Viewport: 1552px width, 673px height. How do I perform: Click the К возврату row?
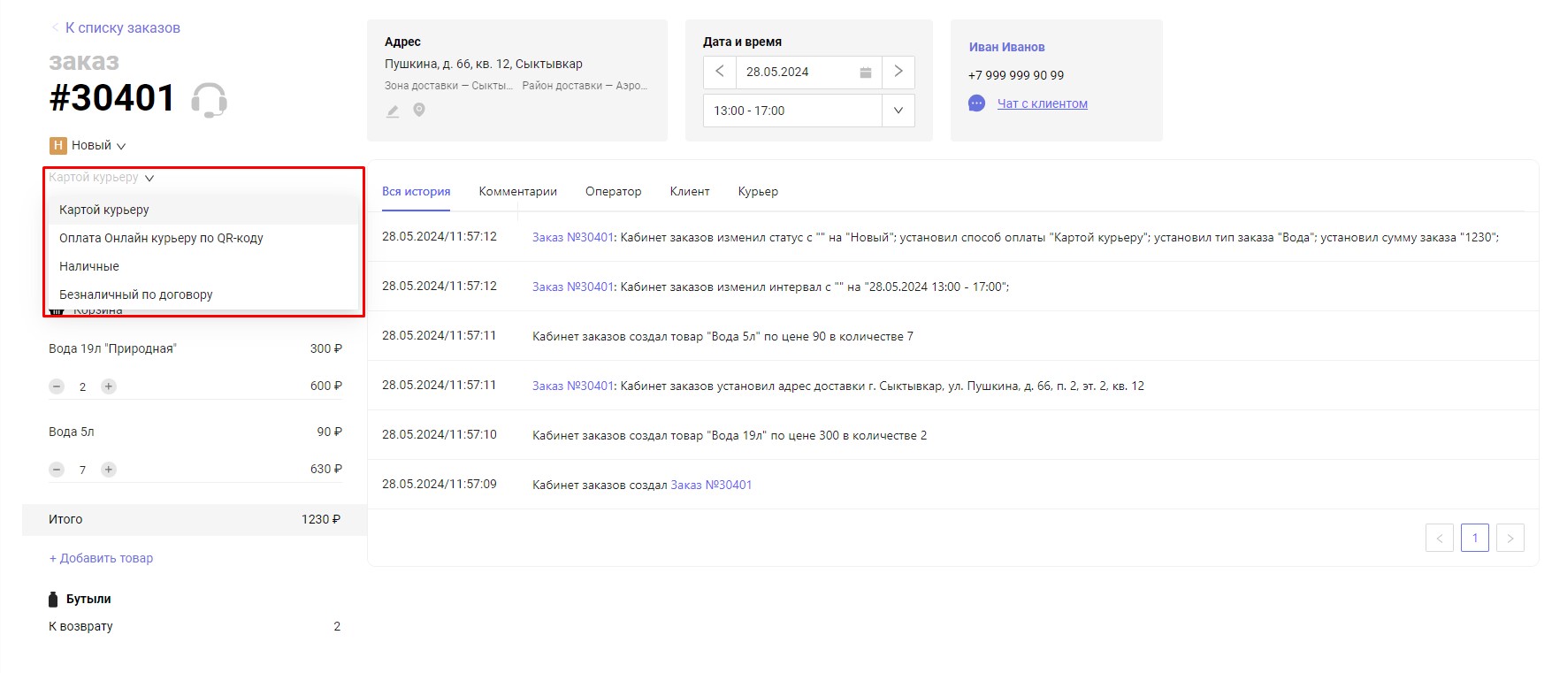(x=195, y=626)
